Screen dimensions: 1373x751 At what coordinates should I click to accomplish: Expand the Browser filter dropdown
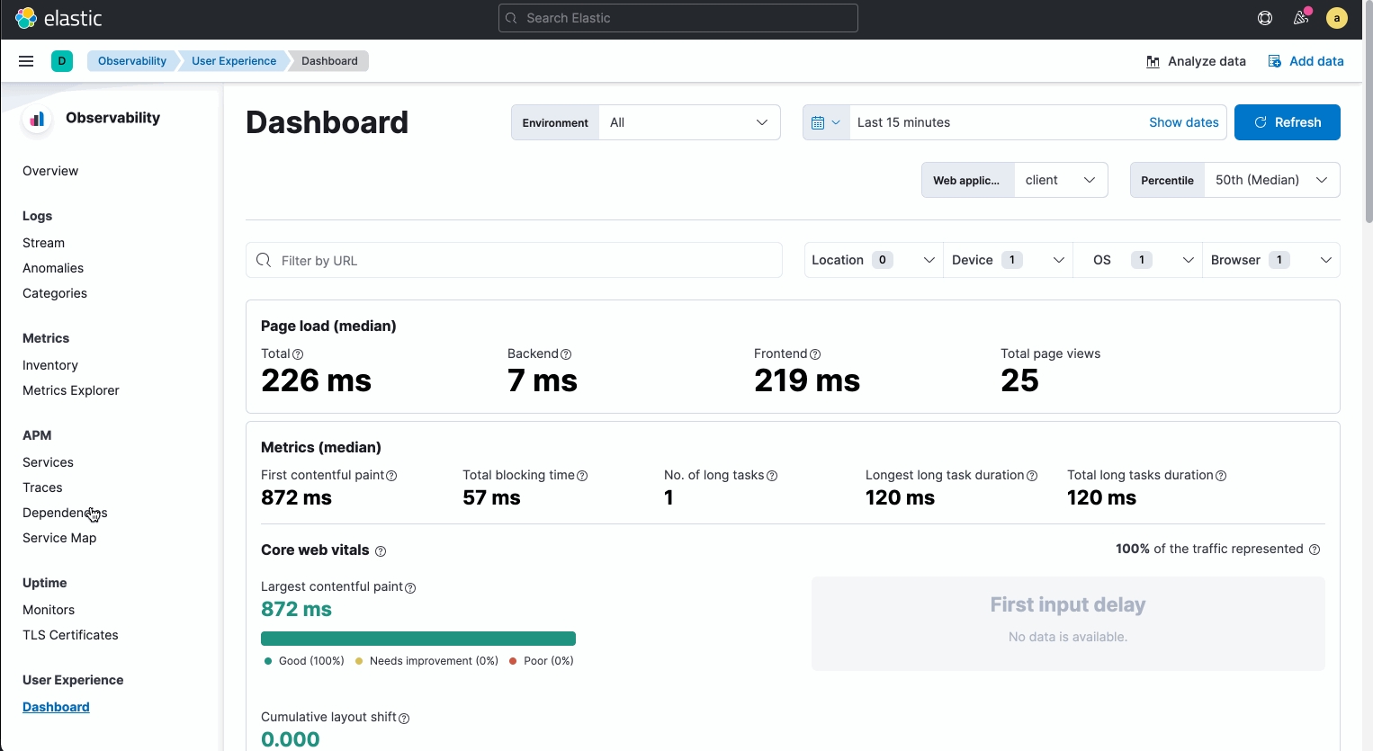[1270, 260]
